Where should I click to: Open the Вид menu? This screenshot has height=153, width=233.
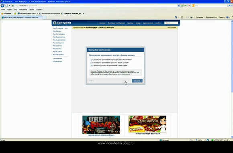(16, 10)
